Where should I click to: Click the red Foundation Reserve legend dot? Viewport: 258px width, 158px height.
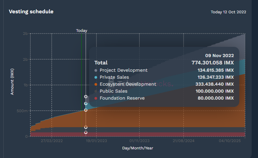click(x=96, y=98)
